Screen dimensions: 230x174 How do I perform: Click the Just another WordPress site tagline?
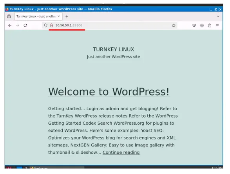coord(113,57)
